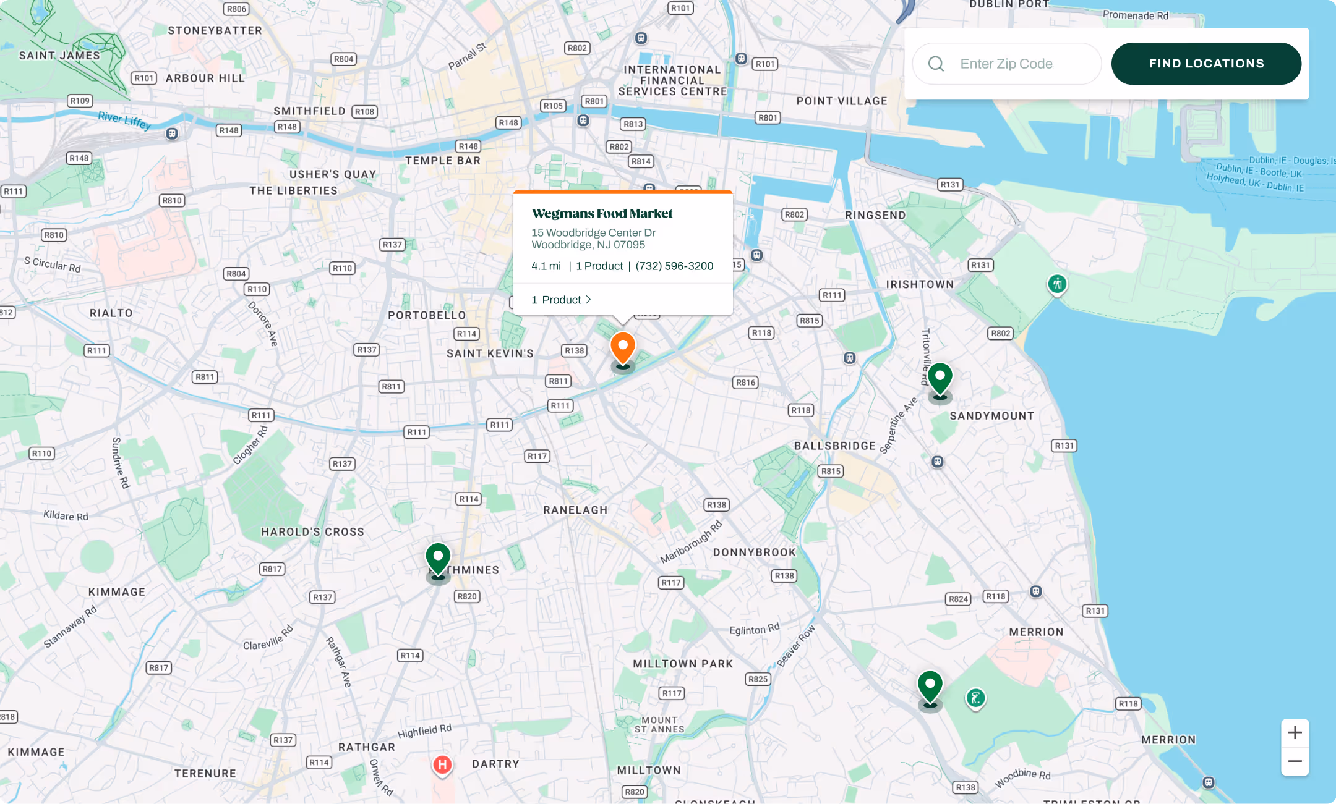Click the TERENURE map label
The width and height of the screenshot is (1336, 804).
pos(205,774)
